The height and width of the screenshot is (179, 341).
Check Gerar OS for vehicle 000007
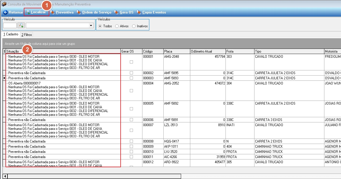coord(131,130)
